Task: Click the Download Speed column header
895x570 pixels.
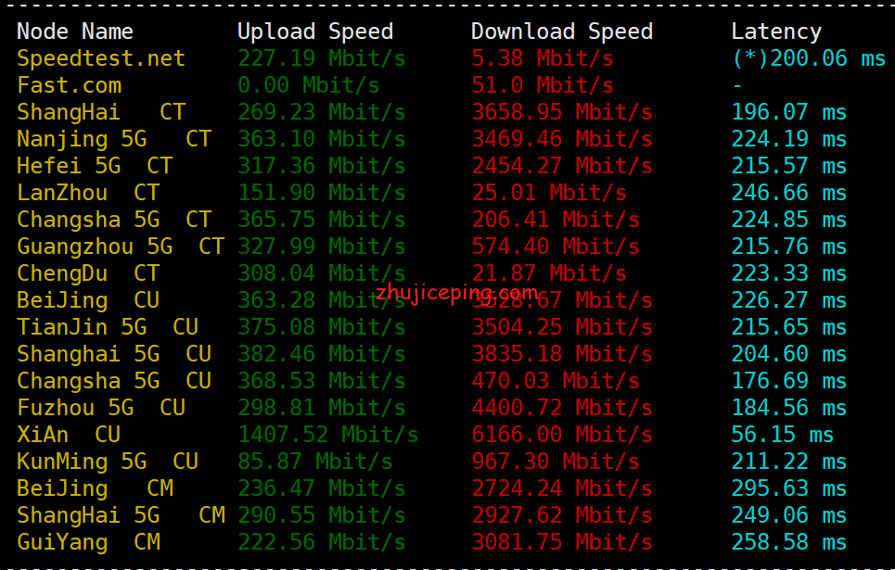Action: (561, 32)
